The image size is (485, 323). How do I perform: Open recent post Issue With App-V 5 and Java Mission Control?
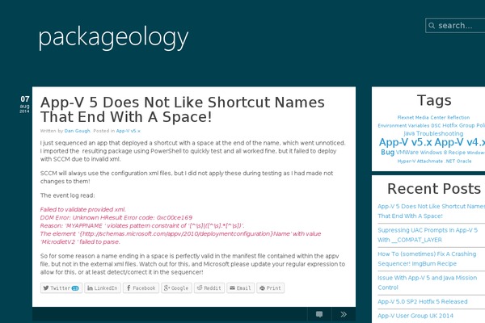pyautogui.click(x=427, y=283)
